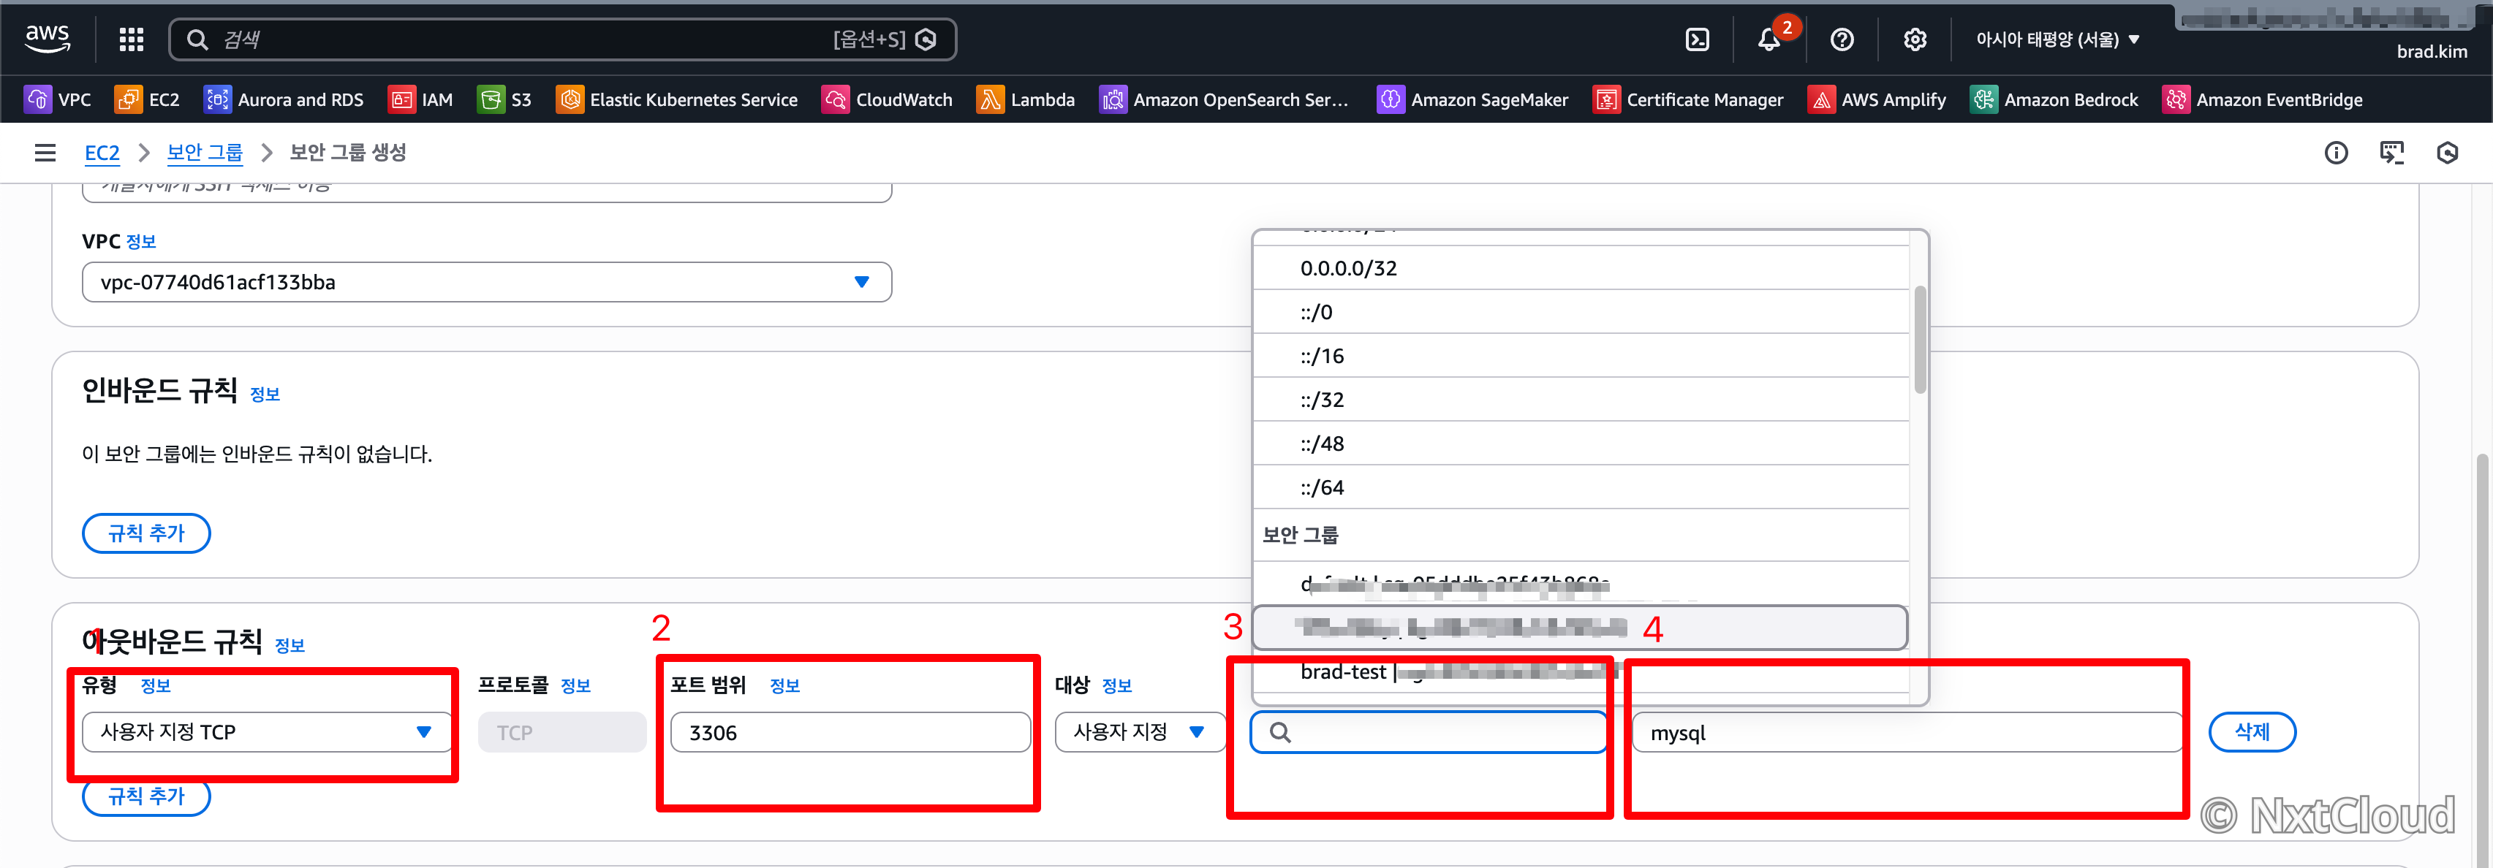
Task: Open the CloudWatch shortcut
Action: pos(887,99)
